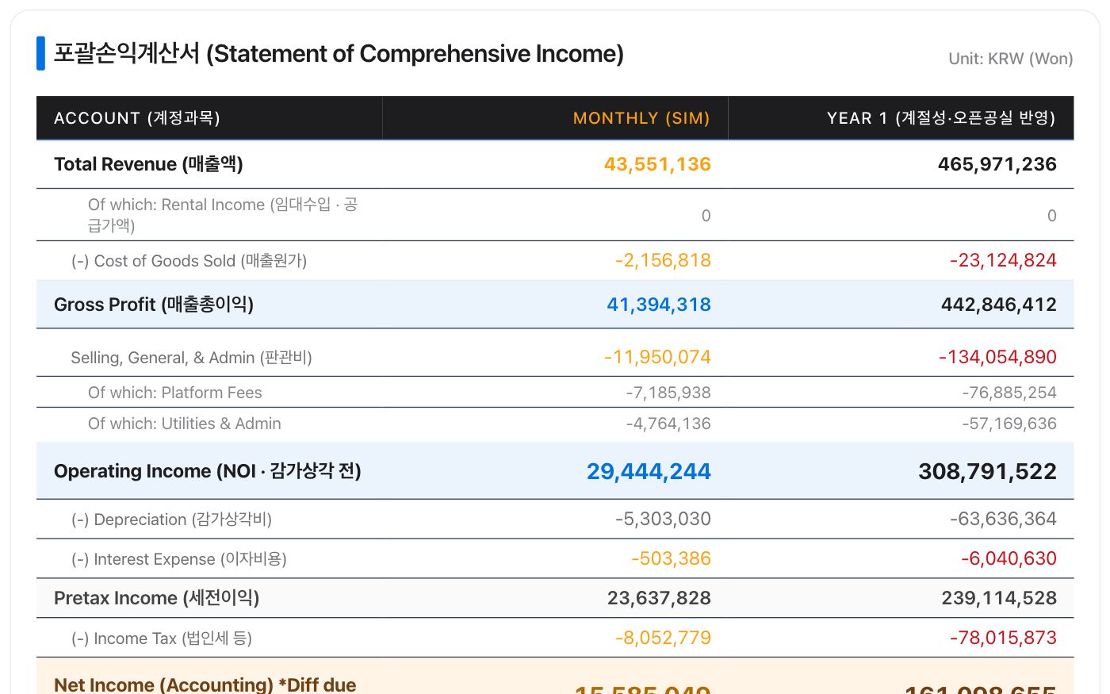
Task: Select Of which: Utilities & Admin label
Action: 184,424
